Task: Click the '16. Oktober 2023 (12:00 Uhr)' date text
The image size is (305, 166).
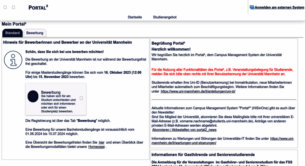Action: click(83, 75)
